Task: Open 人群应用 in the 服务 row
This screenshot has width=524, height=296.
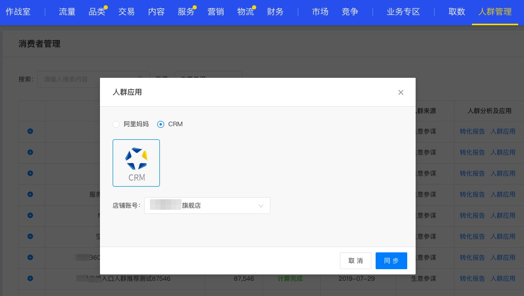Action: pyautogui.click(x=503, y=195)
